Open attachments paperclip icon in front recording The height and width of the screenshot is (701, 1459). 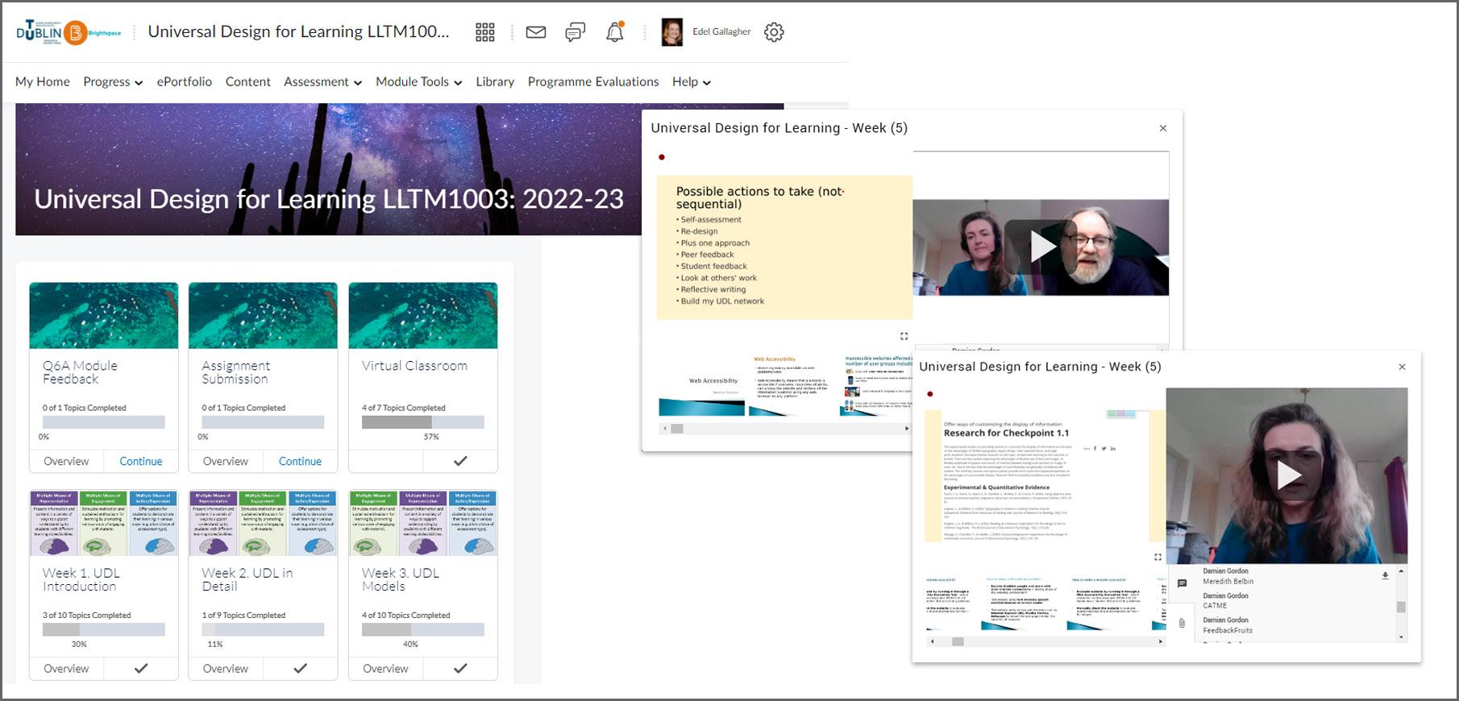pyautogui.click(x=1182, y=623)
